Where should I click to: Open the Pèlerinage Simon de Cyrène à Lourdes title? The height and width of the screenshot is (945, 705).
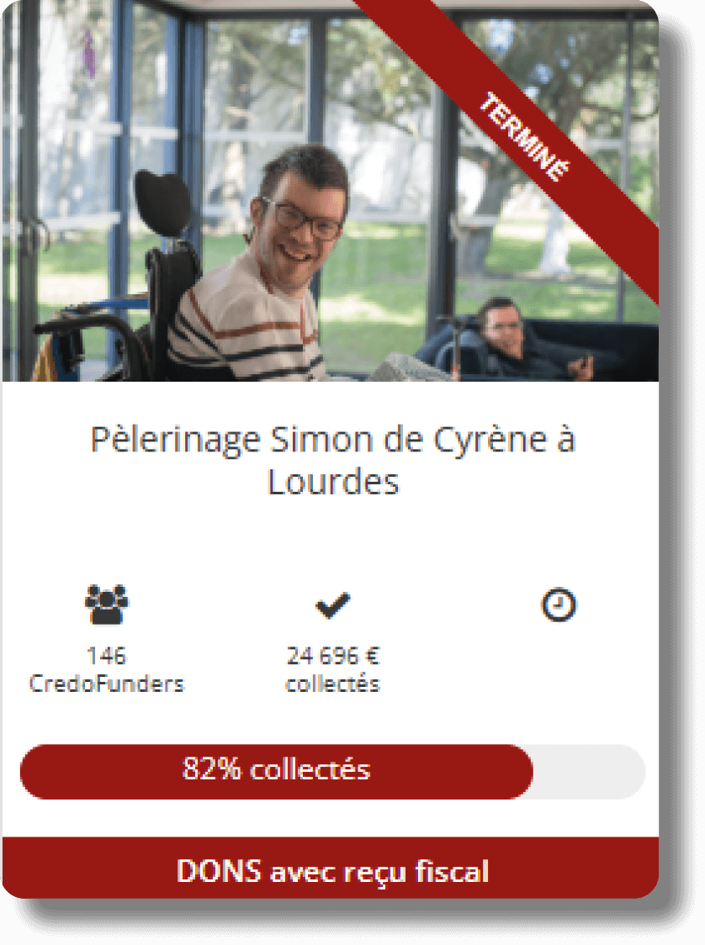pyautogui.click(x=333, y=460)
